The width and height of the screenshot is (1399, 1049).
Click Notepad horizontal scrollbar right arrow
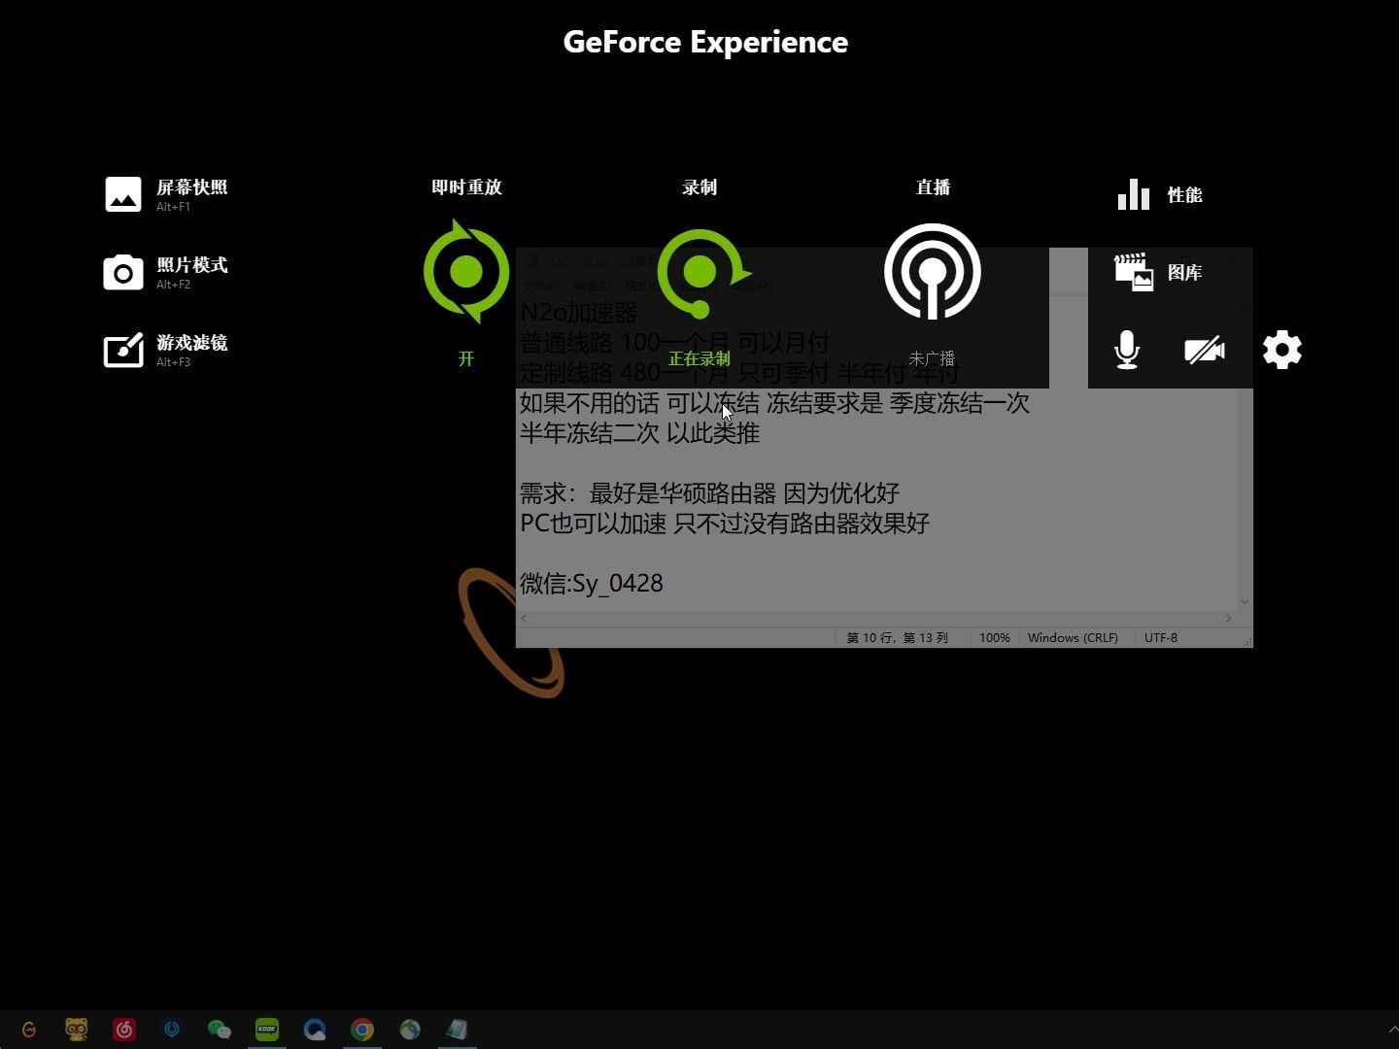click(x=1229, y=618)
